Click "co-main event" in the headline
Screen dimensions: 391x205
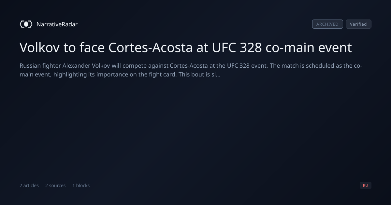[x=309, y=48]
